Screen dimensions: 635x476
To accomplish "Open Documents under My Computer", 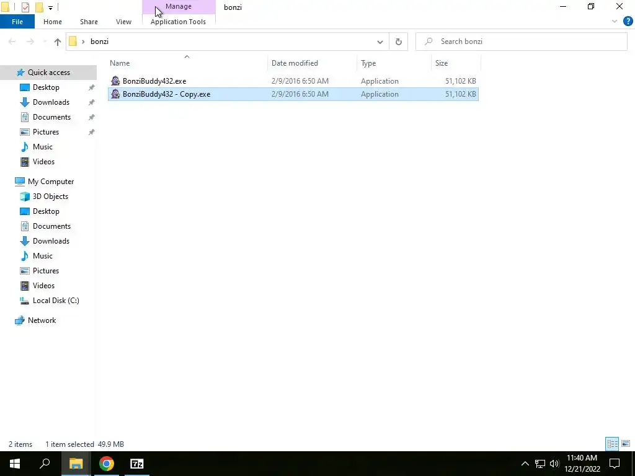I will coord(51,226).
